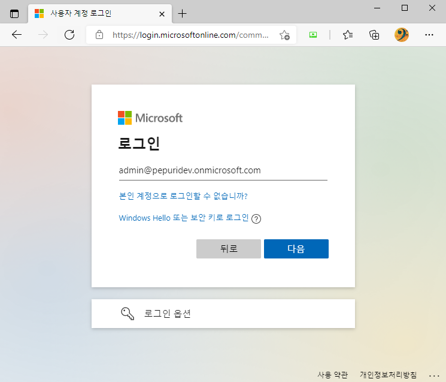The image size is (446, 382).
Task: Open 로그인 옵션 sign-in options
Action: [x=223, y=314]
